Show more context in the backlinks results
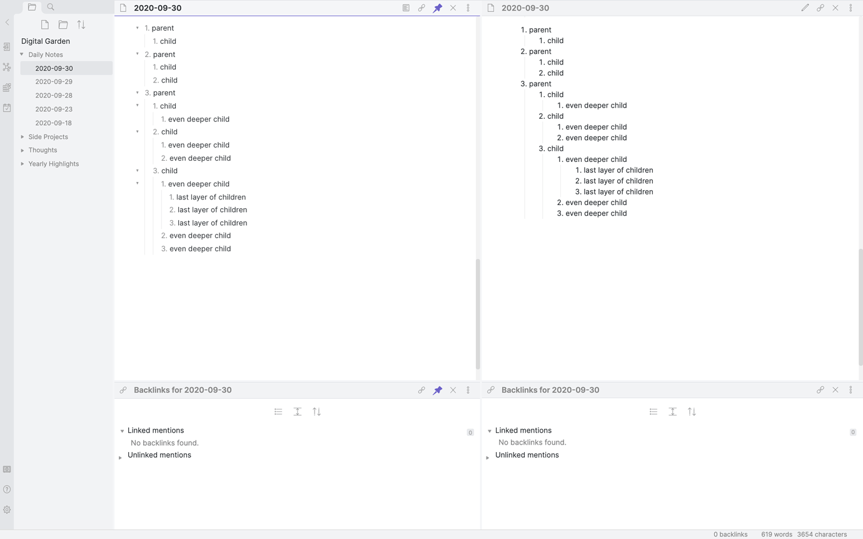Screen dimensions: 863x539 (x=297, y=411)
